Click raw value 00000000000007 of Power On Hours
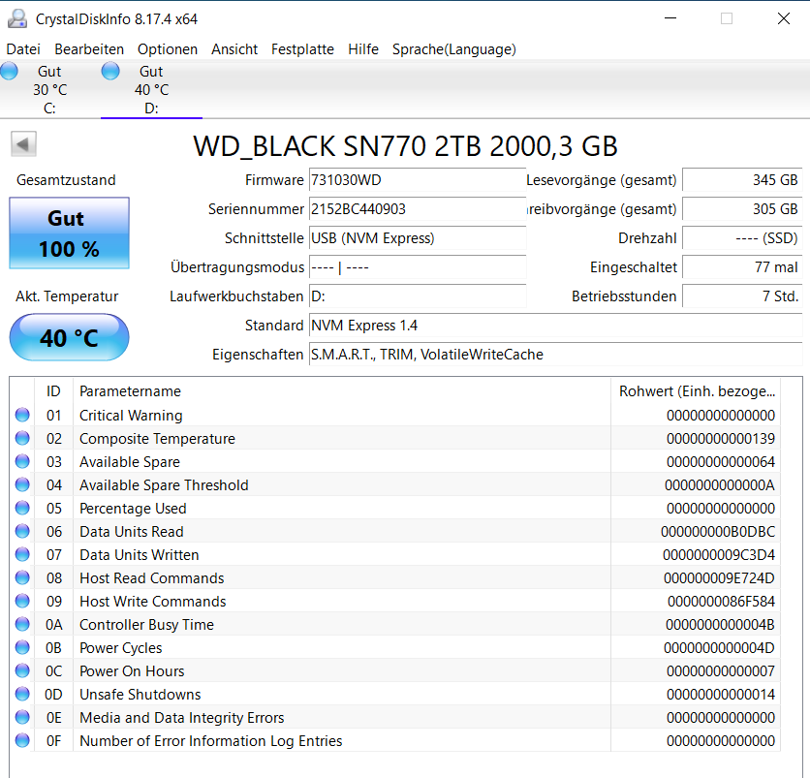This screenshot has width=810, height=778. point(721,671)
